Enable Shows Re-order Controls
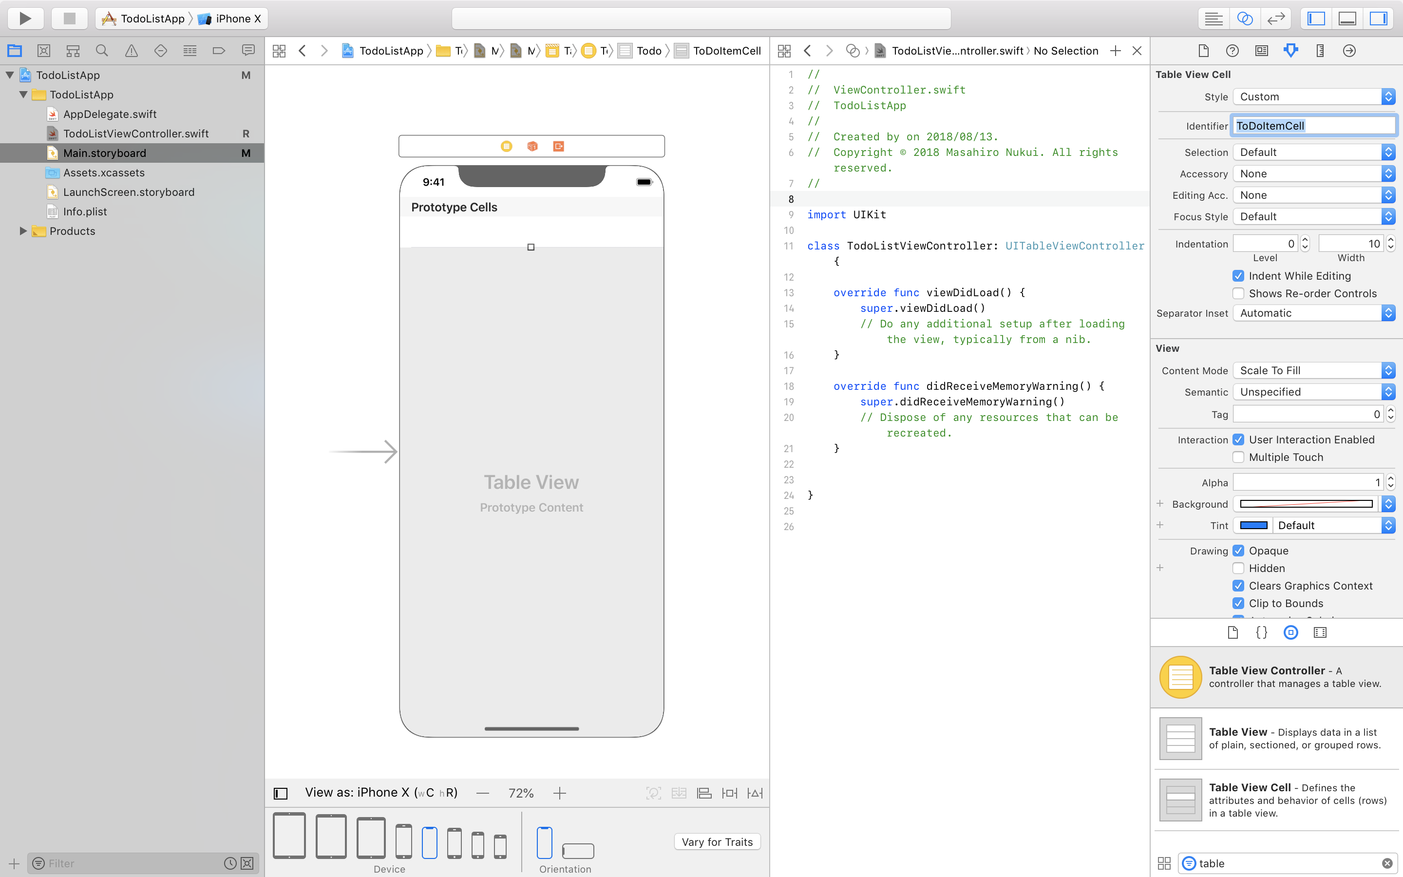 (1238, 293)
